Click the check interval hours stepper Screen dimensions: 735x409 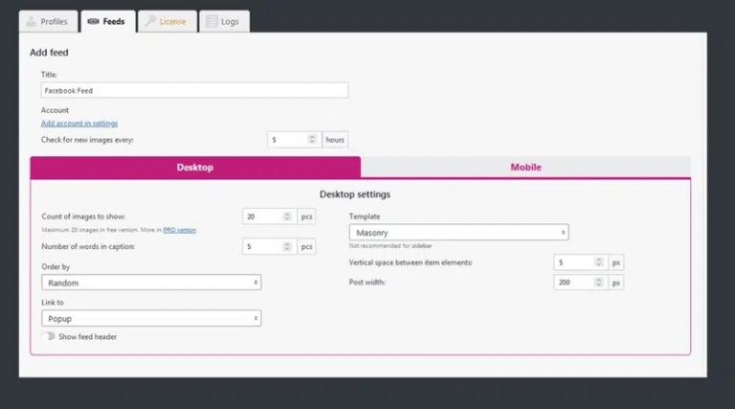pyautogui.click(x=312, y=140)
